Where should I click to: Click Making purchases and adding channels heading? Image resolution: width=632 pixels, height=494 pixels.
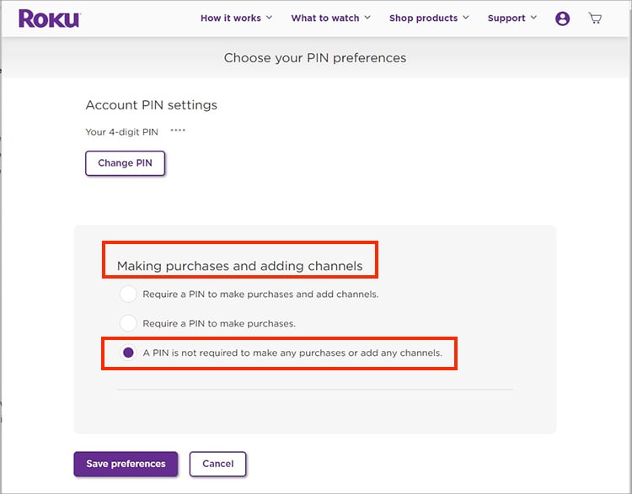(240, 266)
